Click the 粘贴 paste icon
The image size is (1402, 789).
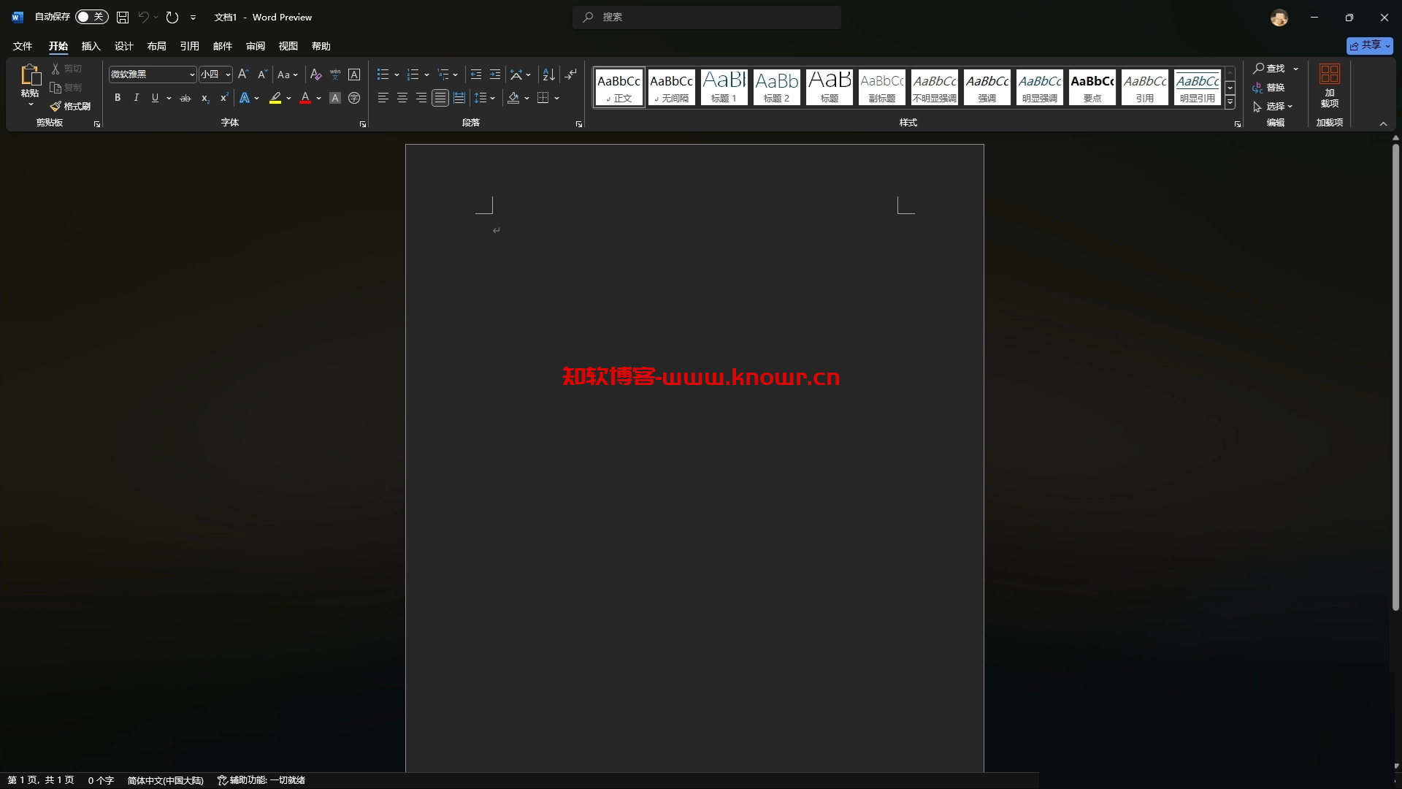(x=30, y=75)
